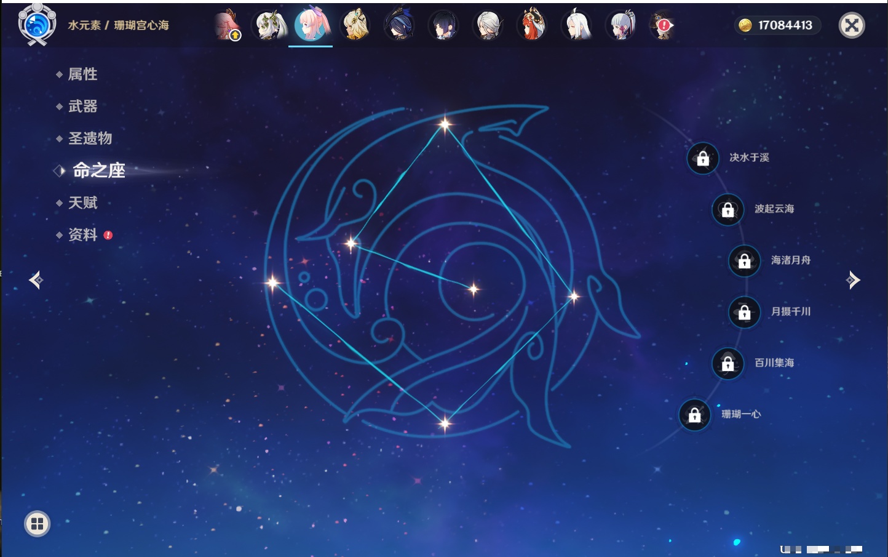Open the grid menu button at bottom left
Image resolution: width=888 pixels, height=557 pixels.
[37, 524]
